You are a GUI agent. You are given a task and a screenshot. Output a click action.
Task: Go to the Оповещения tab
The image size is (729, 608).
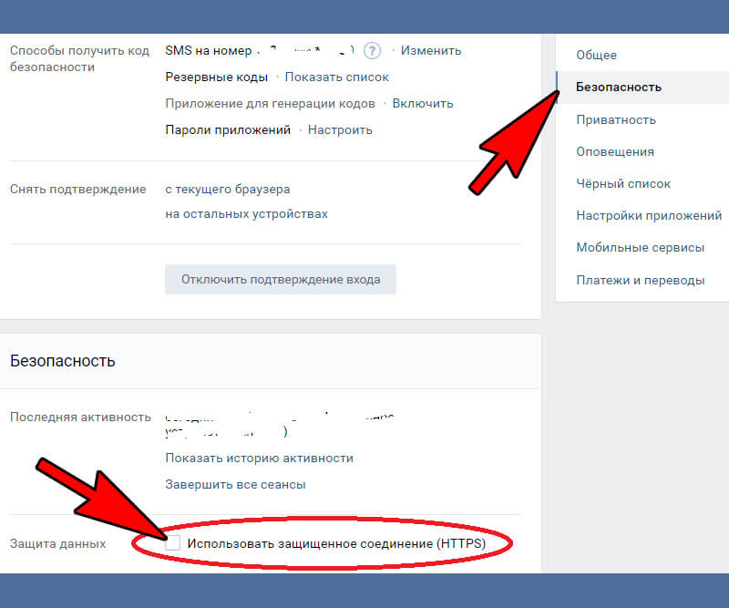click(x=615, y=151)
